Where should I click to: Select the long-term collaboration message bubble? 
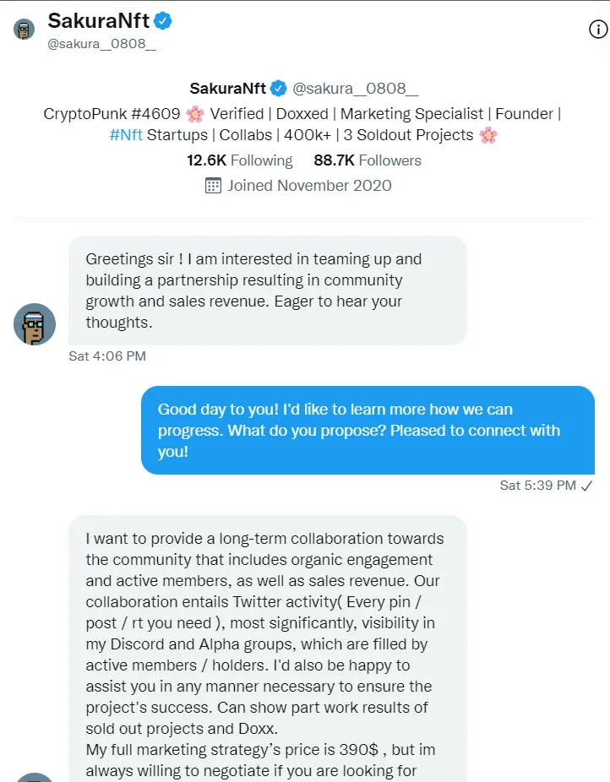tap(267, 649)
